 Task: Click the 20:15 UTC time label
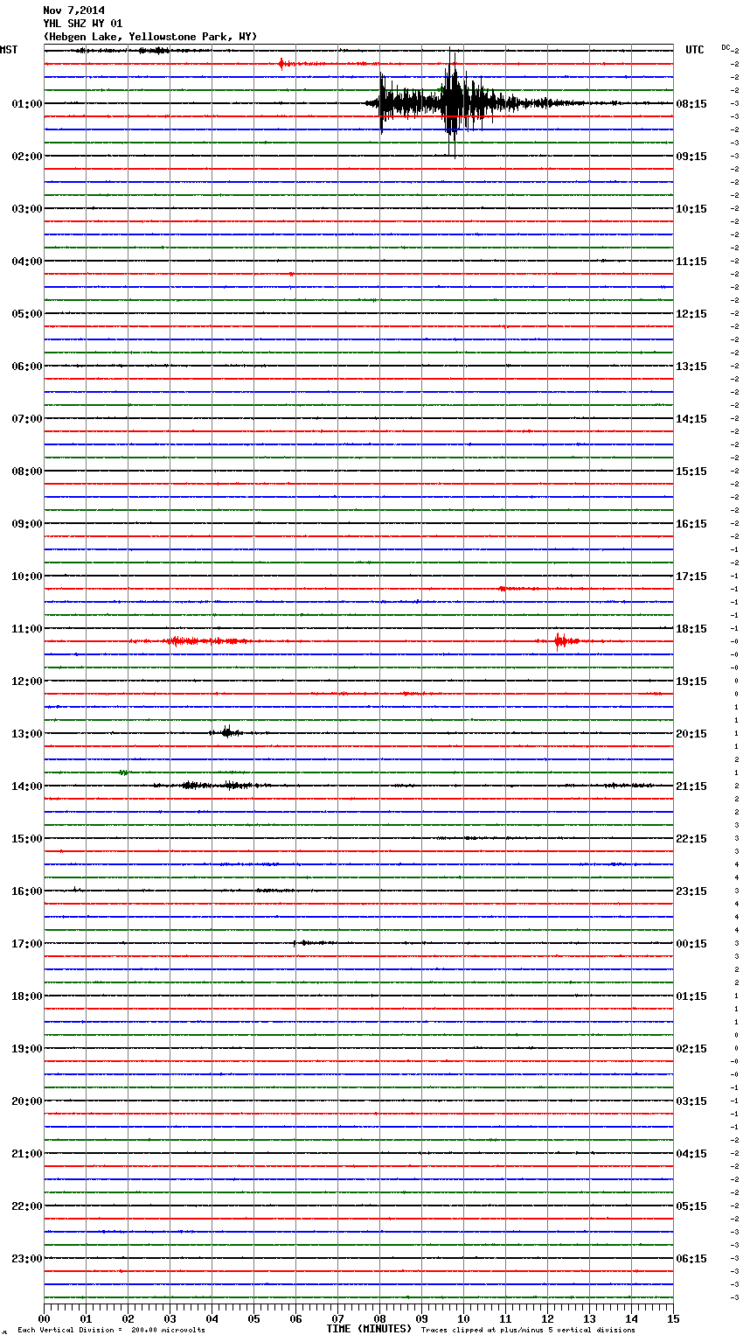coord(691,734)
